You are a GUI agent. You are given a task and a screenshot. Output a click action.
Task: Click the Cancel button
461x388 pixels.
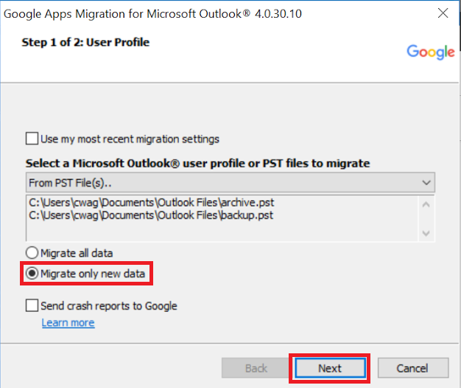(x=413, y=368)
